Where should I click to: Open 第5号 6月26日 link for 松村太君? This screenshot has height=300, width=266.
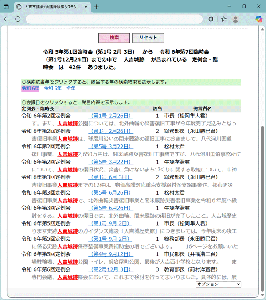tap(111, 193)
